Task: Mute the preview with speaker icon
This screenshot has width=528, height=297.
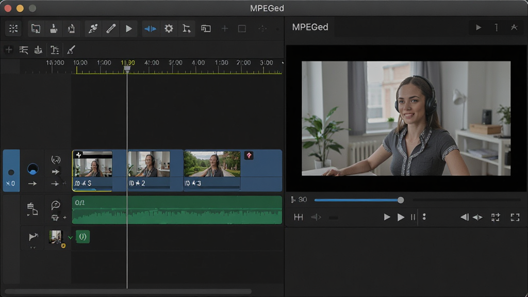Action: [316, 218]
